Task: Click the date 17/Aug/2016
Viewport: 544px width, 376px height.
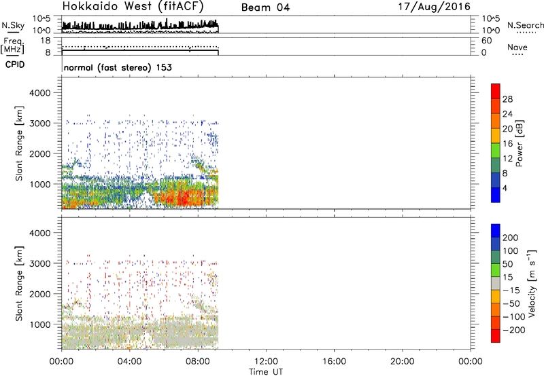Action: (x=434, y=7)
